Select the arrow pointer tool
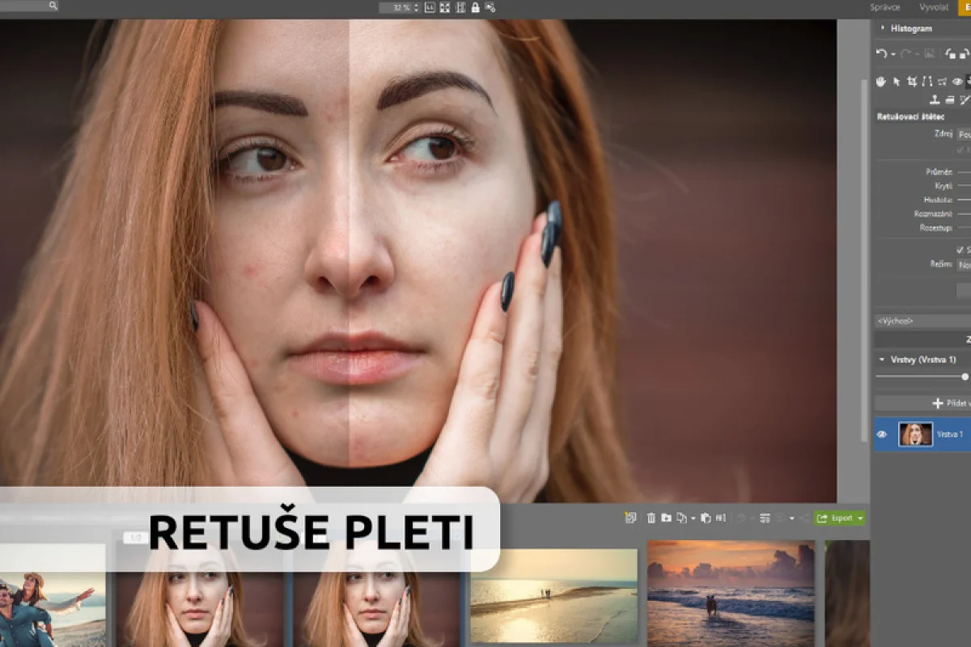 (896, 82)
